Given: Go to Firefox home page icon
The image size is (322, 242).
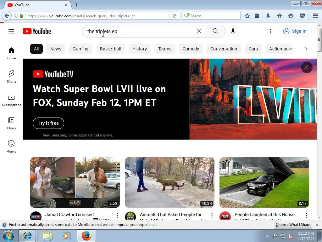Looking at the screenshot, I should pos(280,16).
